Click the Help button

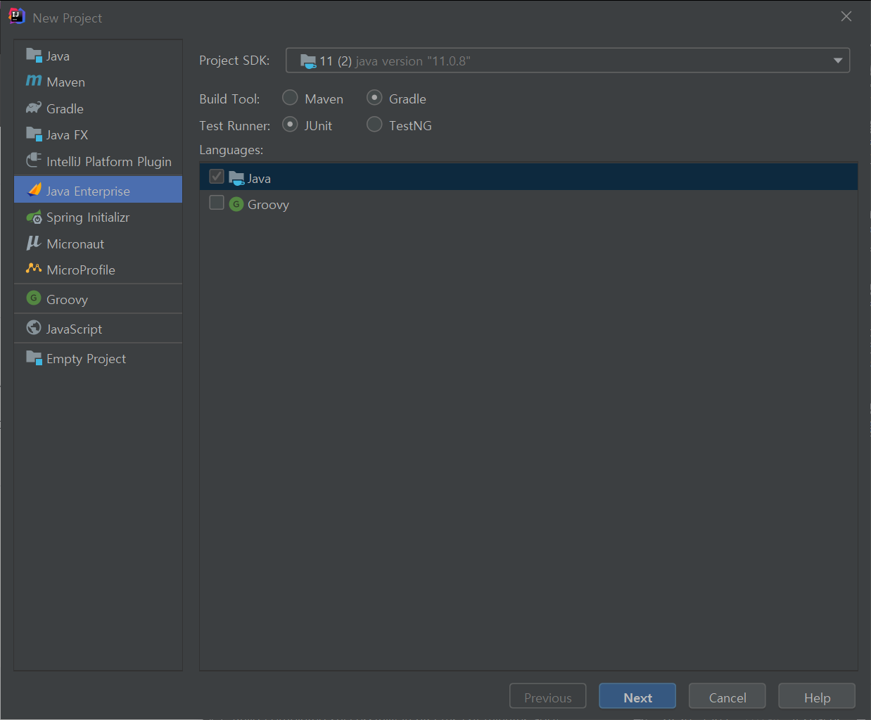(817, 697)
